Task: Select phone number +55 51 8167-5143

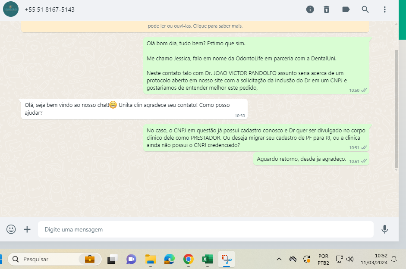Action: (50, 9)
